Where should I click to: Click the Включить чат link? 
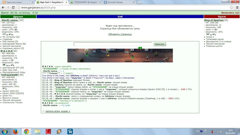tap(230, 13)
